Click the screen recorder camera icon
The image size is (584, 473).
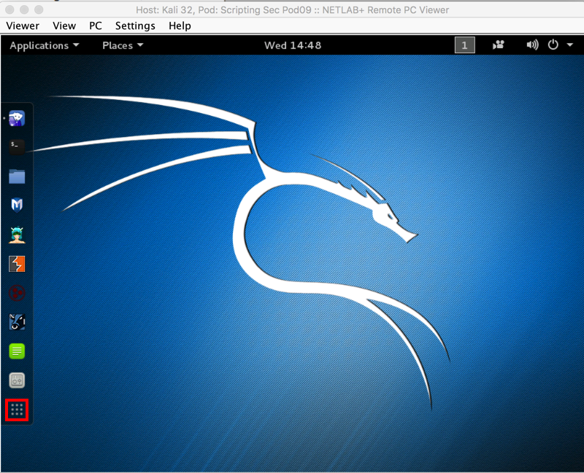tap(499, 45)
